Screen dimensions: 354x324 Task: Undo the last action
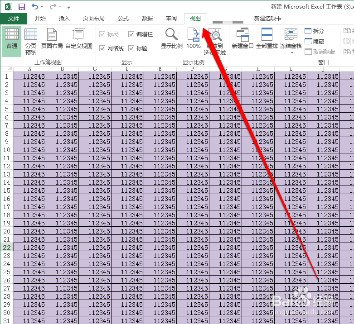tap(35, 6)
